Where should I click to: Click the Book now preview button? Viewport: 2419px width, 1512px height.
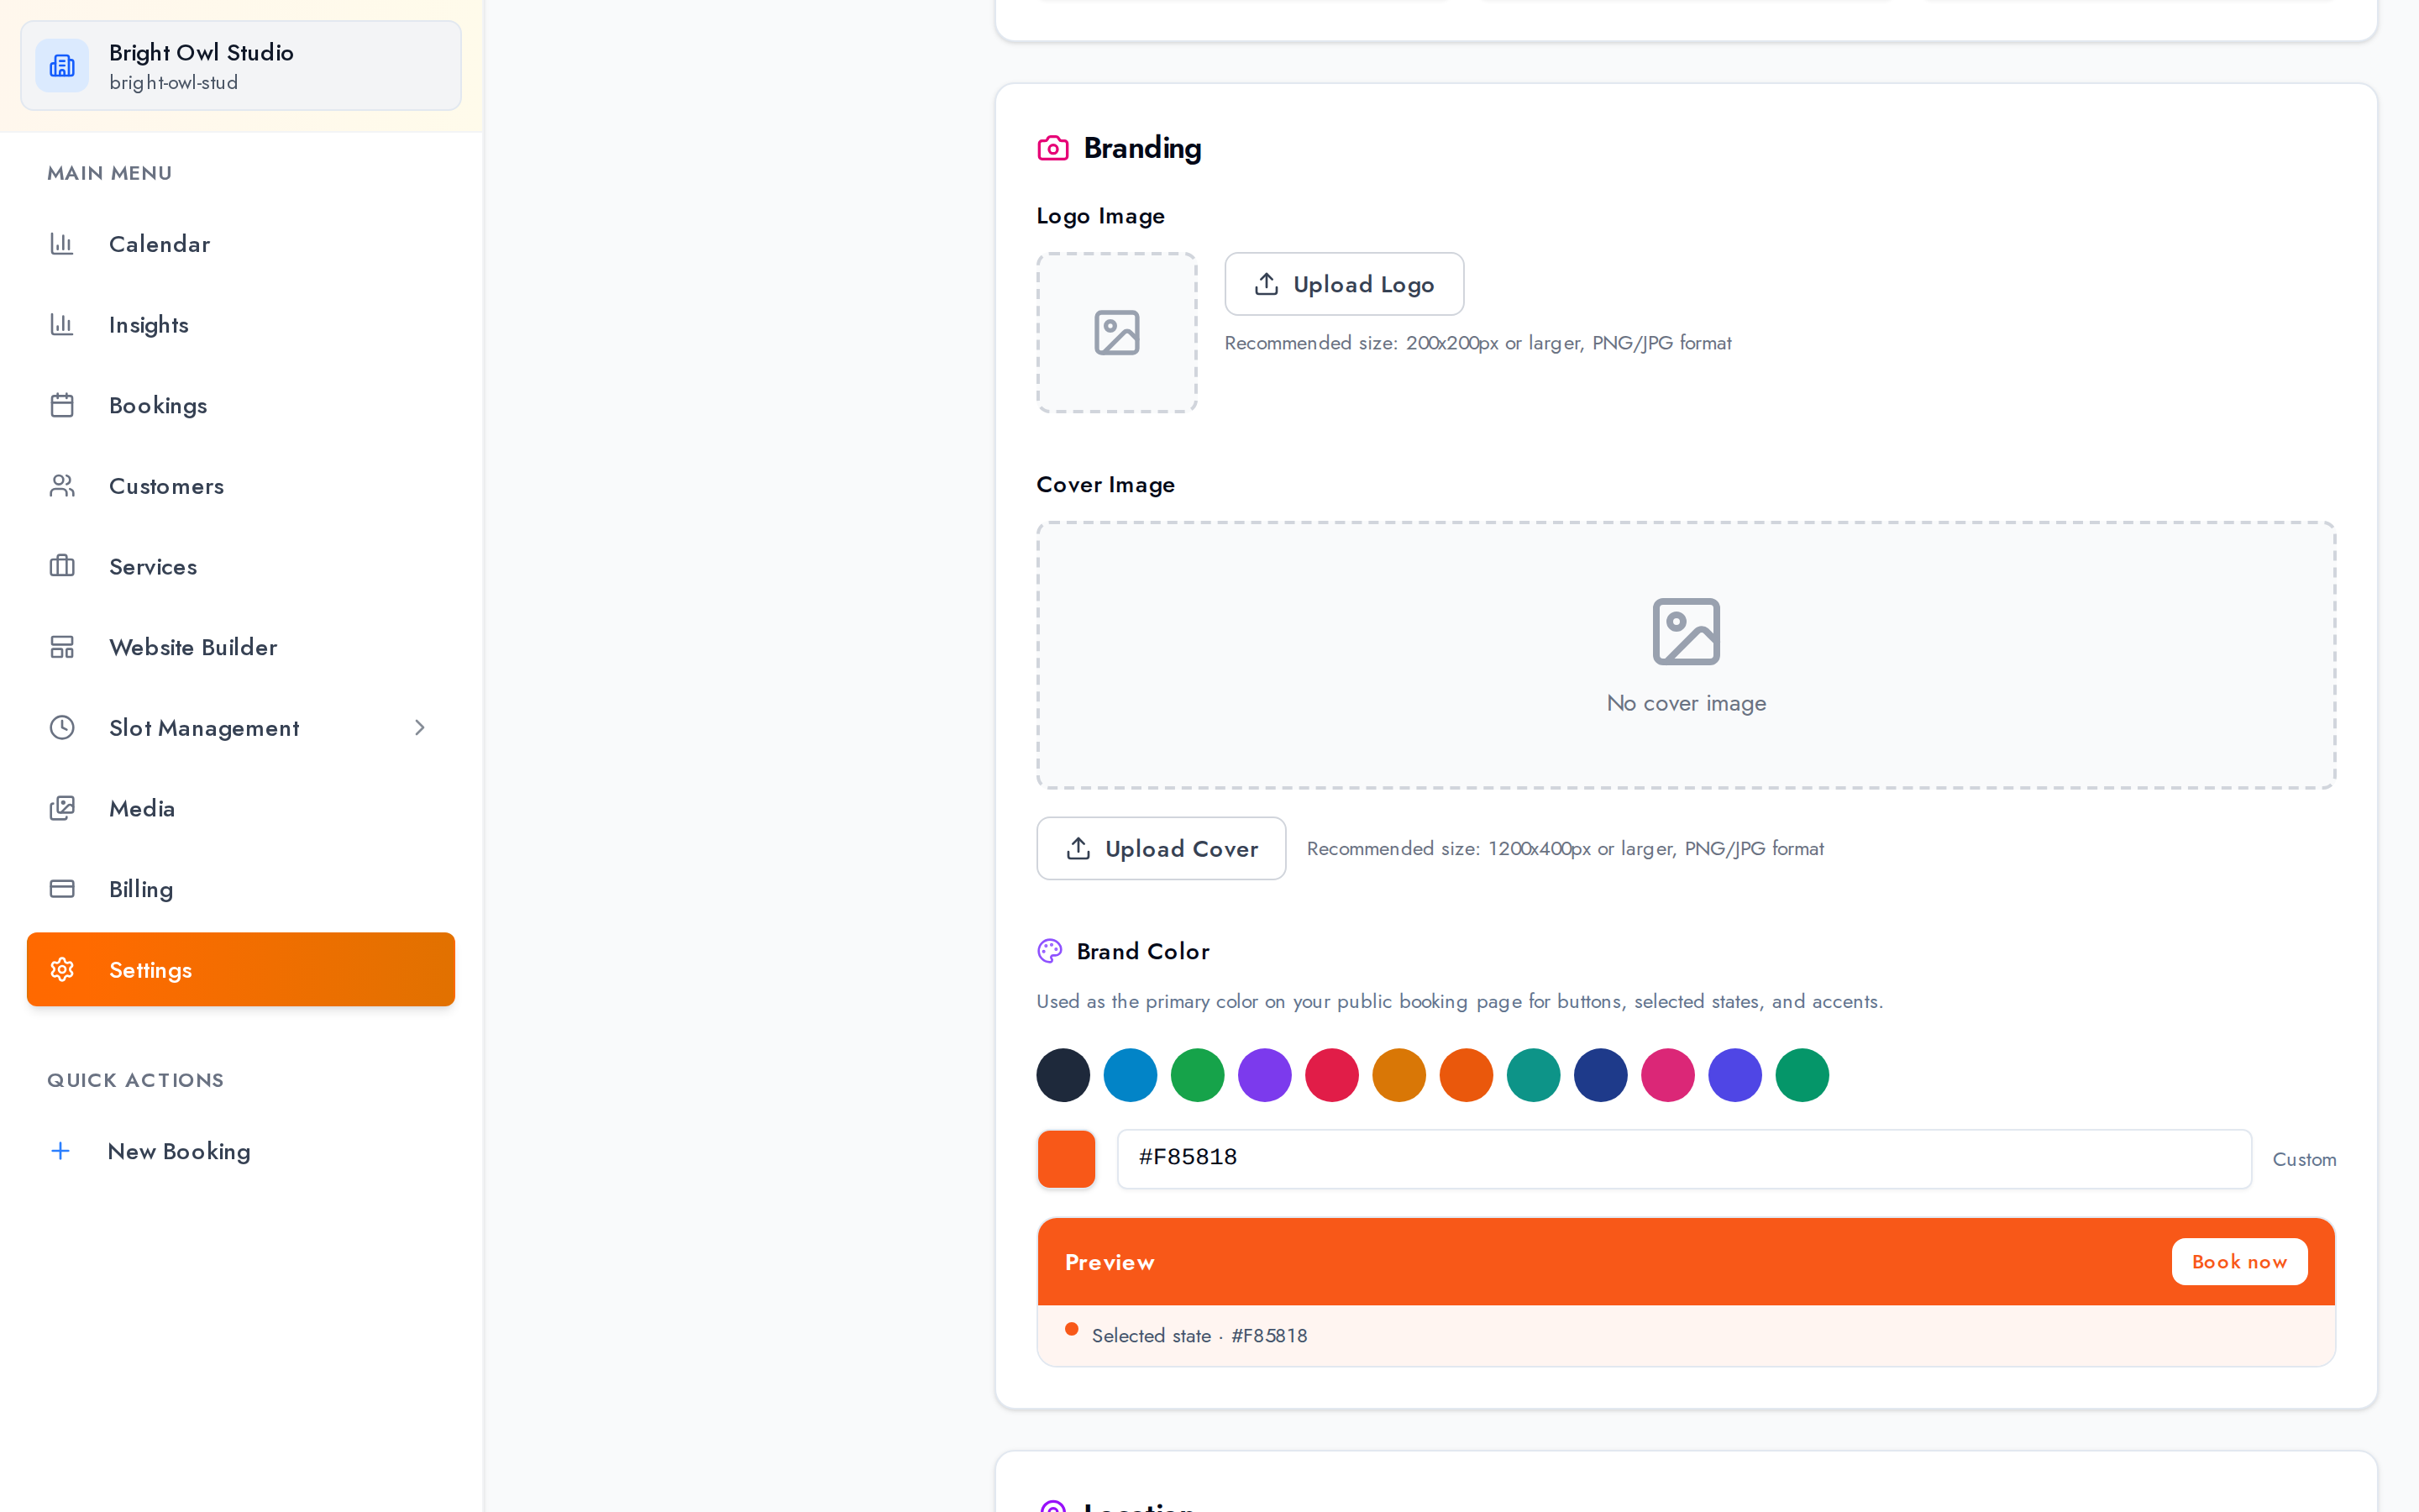coord(2239,1262)
